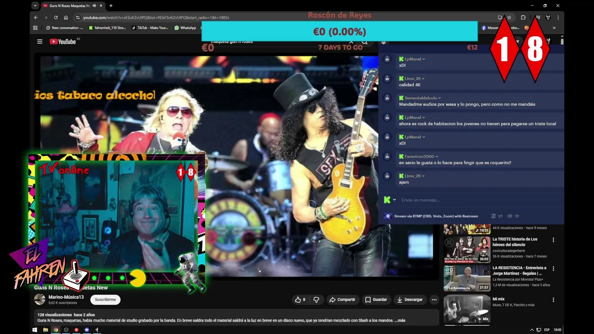Open the WhatsApp bookmark
The width and height of the screenshot is (594, 334).
[x=185, y=28]
